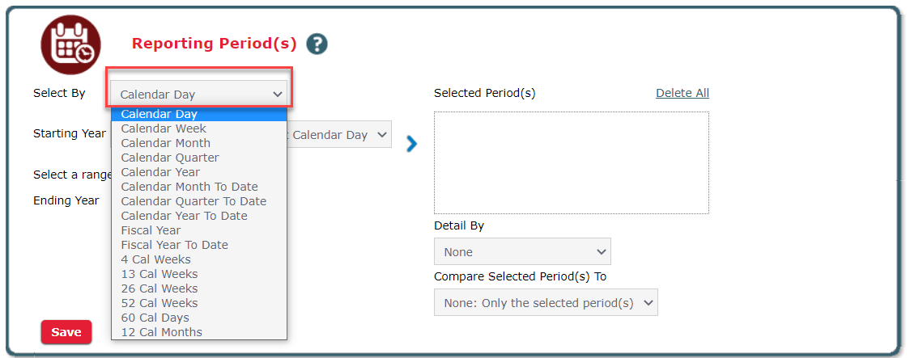Select the Calendar Year option
This screenshot has width=910, height=358.
pyautogui.click(x=160, y=172)
